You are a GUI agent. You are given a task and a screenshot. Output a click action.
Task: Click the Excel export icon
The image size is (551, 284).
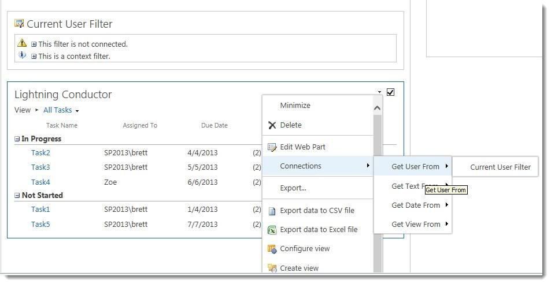coord(272,230)
